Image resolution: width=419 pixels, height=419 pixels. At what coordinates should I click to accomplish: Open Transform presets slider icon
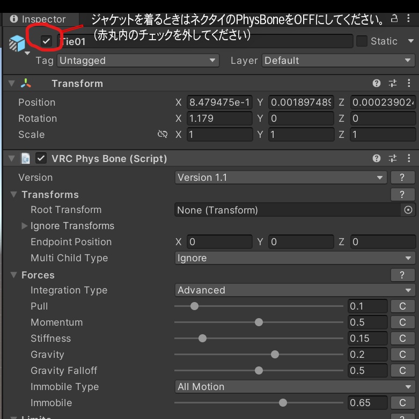[x=393, y=83]
